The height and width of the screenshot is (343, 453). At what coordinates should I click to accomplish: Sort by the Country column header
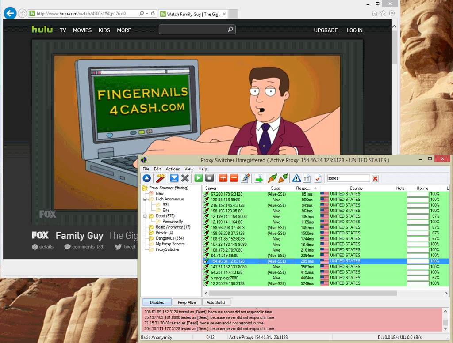click(356, 188)
